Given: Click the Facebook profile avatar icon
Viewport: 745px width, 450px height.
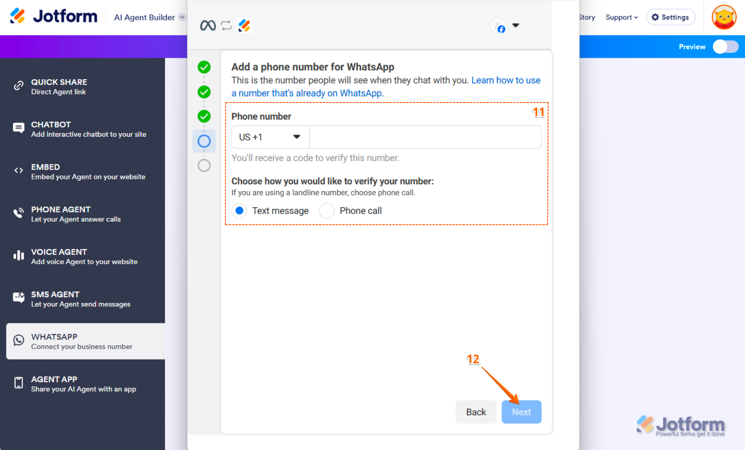Looking at the screenshot, I should [498, 25].
